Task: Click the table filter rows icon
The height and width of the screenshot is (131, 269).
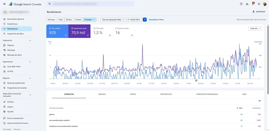Action: click(x=260, y=101)
